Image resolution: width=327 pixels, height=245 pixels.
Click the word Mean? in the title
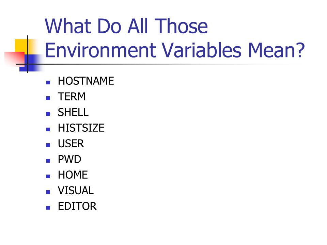(276, 50)
